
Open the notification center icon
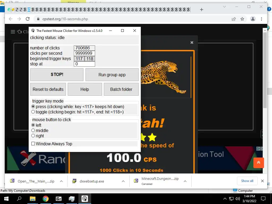point(263,199)
